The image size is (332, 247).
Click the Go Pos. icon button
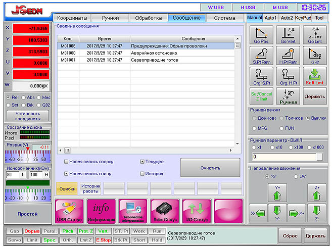coord(261,35)
